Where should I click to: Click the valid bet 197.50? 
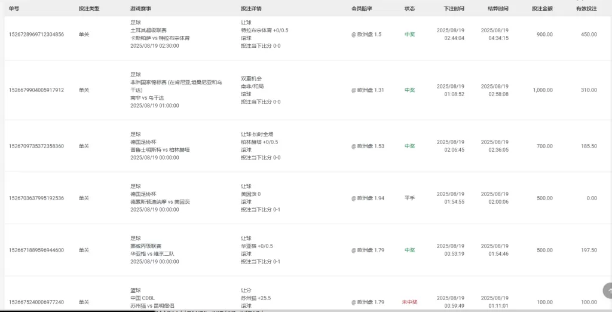click(x=589, y=250)
